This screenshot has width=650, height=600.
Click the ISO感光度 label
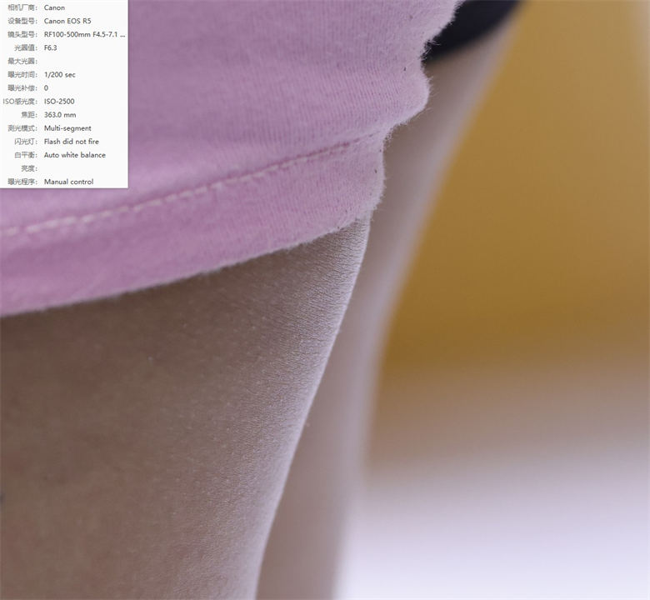21,101
